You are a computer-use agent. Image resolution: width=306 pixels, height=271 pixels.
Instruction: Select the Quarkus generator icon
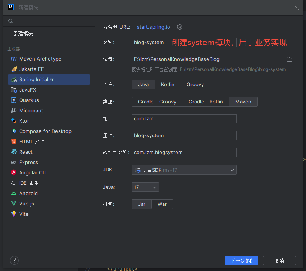14,100
